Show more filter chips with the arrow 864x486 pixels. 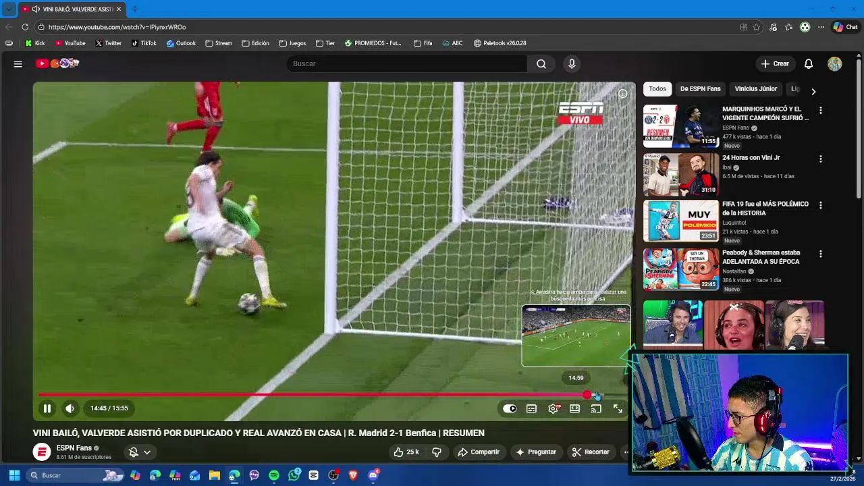pos(813,91)
